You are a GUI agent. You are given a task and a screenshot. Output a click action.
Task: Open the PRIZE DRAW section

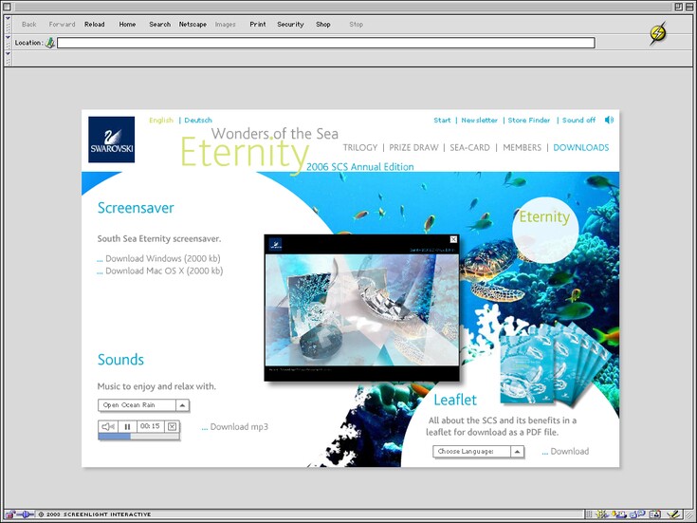point(413,147)
